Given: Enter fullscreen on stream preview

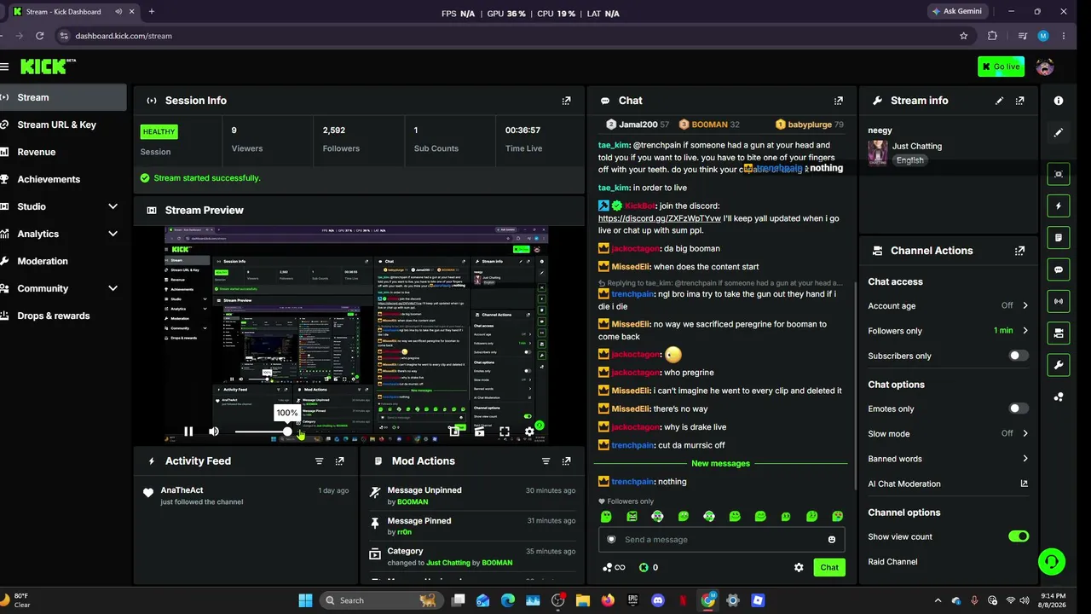Looking at the screenshot, I should point(505,432).
